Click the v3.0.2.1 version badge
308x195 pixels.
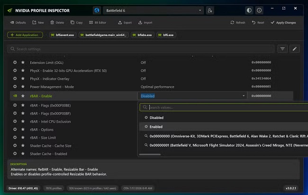tap(291, 188)
